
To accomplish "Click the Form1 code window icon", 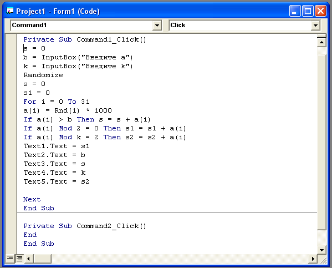I will tap(10, 11).
